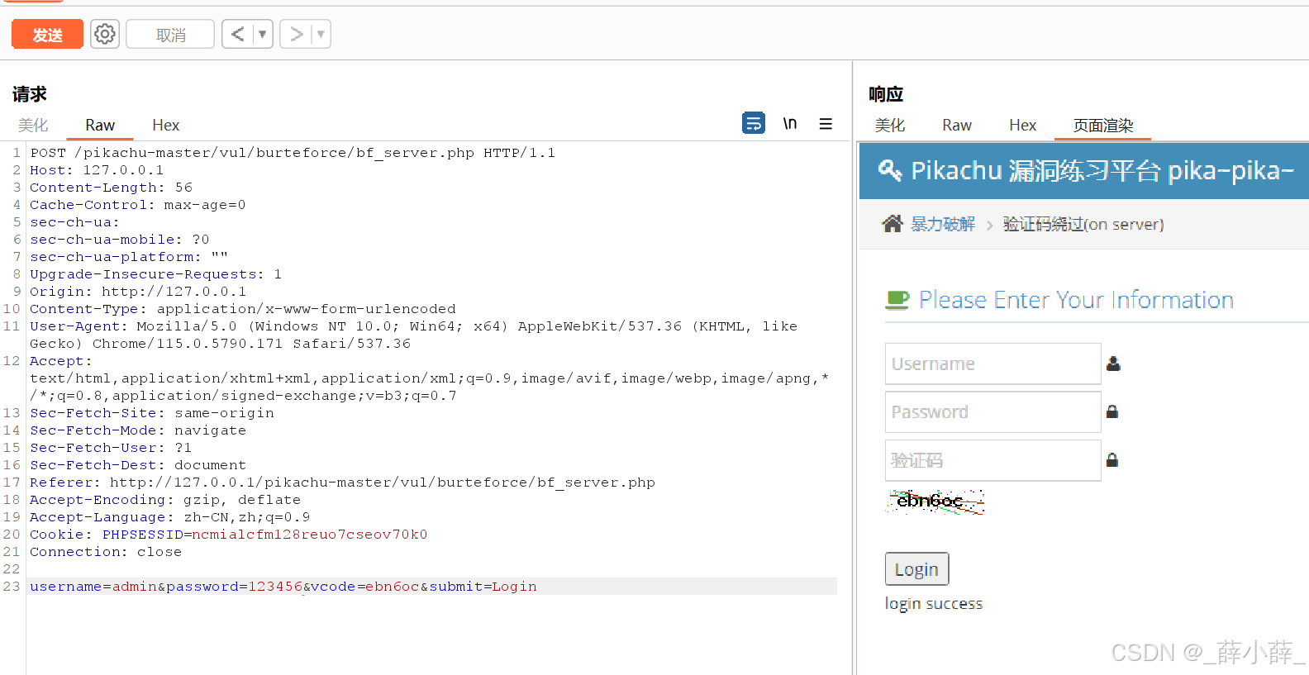Click the Cache-Control header line
Screen dimensions: 1309x675
click(x=138, y=205)
